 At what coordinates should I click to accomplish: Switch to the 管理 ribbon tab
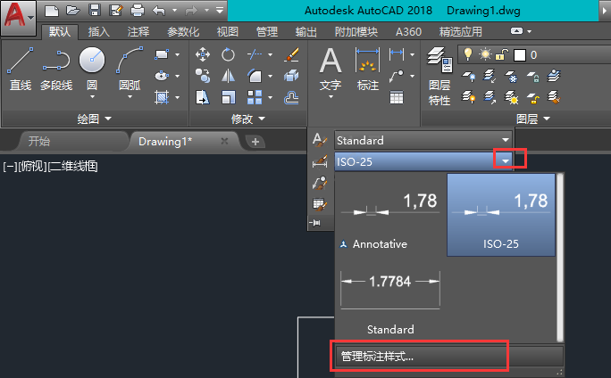click(x=266, y=31)
